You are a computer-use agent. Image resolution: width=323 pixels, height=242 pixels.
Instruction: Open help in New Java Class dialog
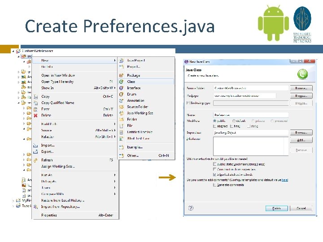click(x=191, y=208)
